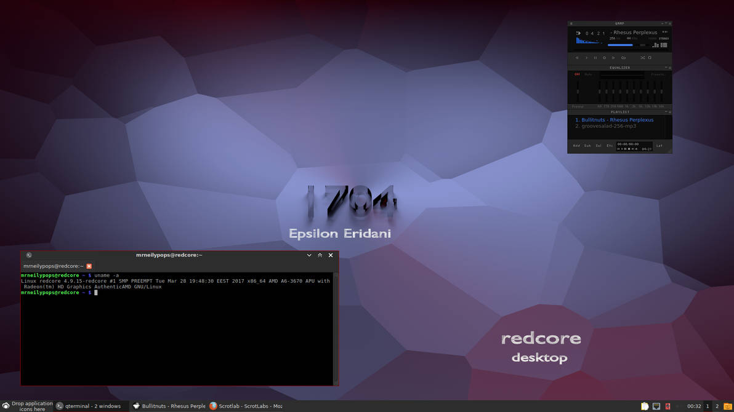Click the qterminal vertical scrollbar
Viewport: 734px width, 412px height.
(335, 328)
